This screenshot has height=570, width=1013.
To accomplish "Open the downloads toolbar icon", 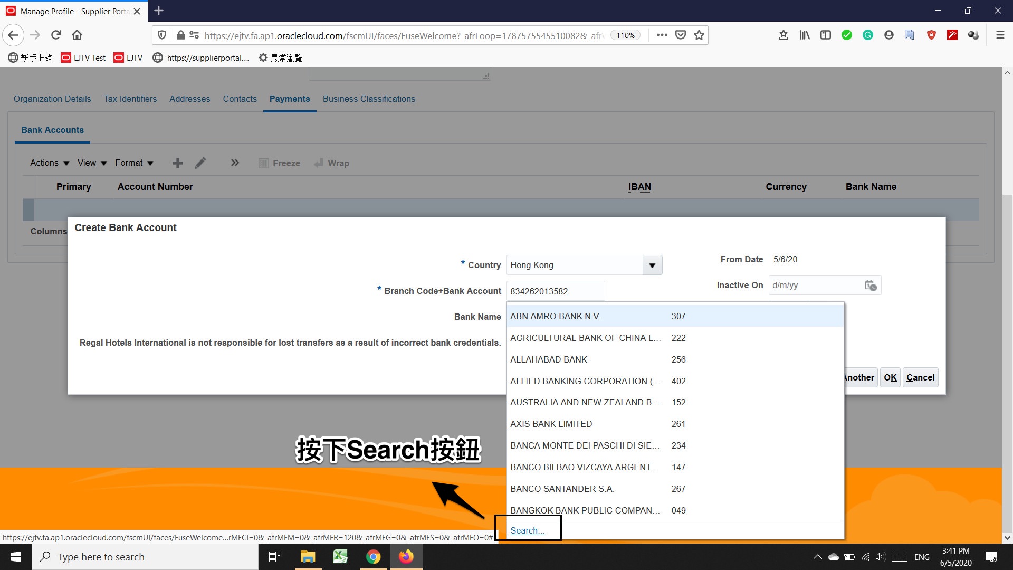I will [783, 35].
